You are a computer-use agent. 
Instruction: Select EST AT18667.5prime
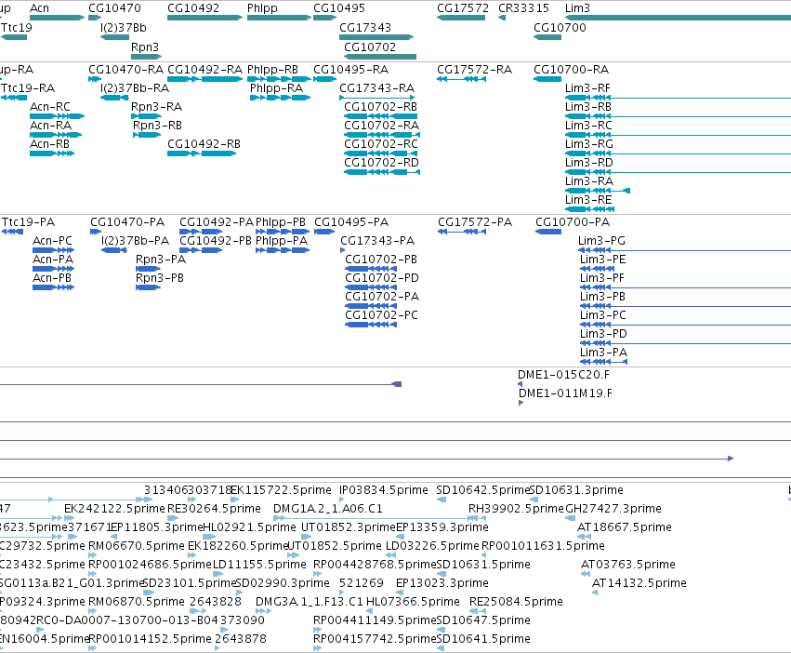625,527
